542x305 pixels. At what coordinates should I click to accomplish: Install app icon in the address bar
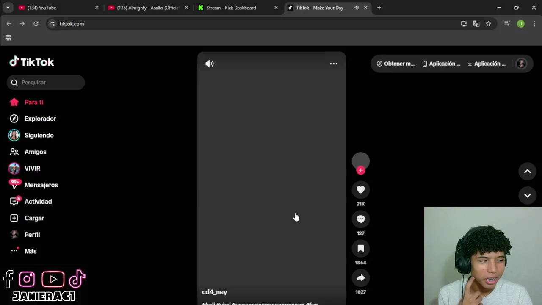(464, 24)
